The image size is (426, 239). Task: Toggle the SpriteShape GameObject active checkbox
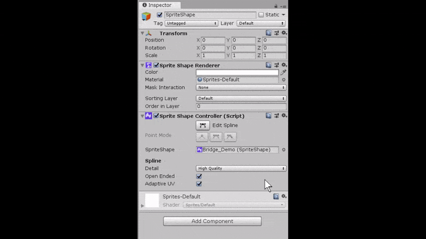159,15
